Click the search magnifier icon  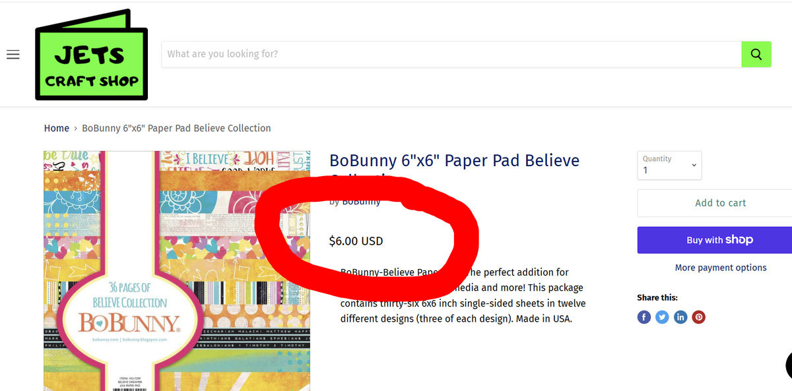[756, 54]
